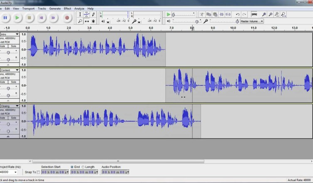Click the microphone icon in mixer toolbar
The height and width of the screenshot is (183, 313).
(x=206, y=21)
